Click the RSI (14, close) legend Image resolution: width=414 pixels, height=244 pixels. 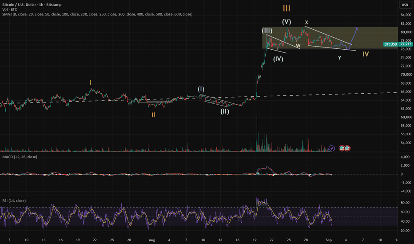14,201
